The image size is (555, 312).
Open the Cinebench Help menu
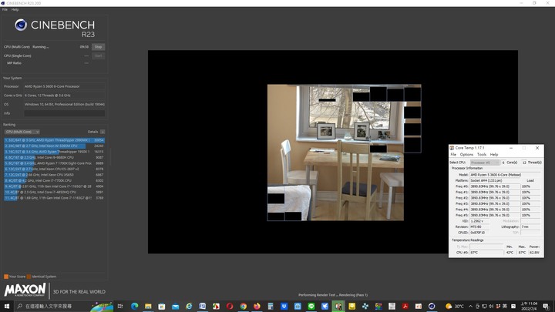15,9
